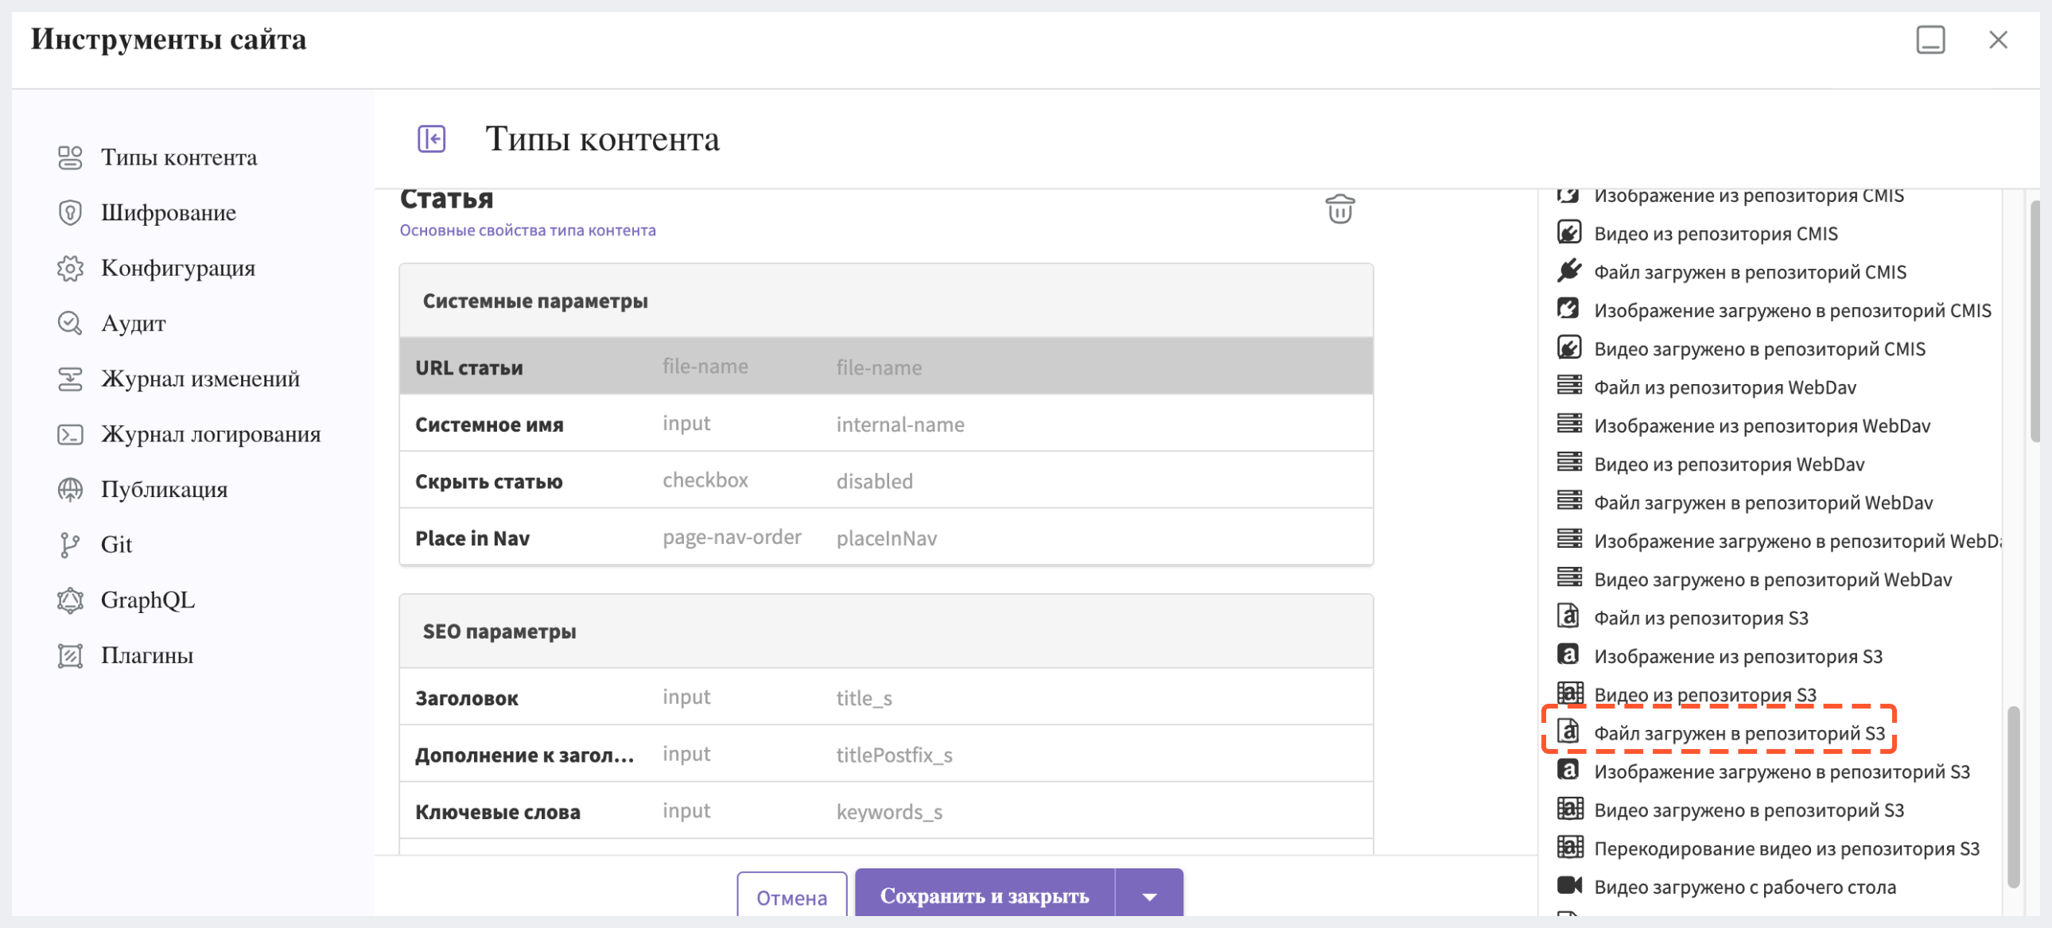Select the Дополнение к загол… field row
Image resolution: width=2052 pixels, height=928 pixels.
pos(886,755)
